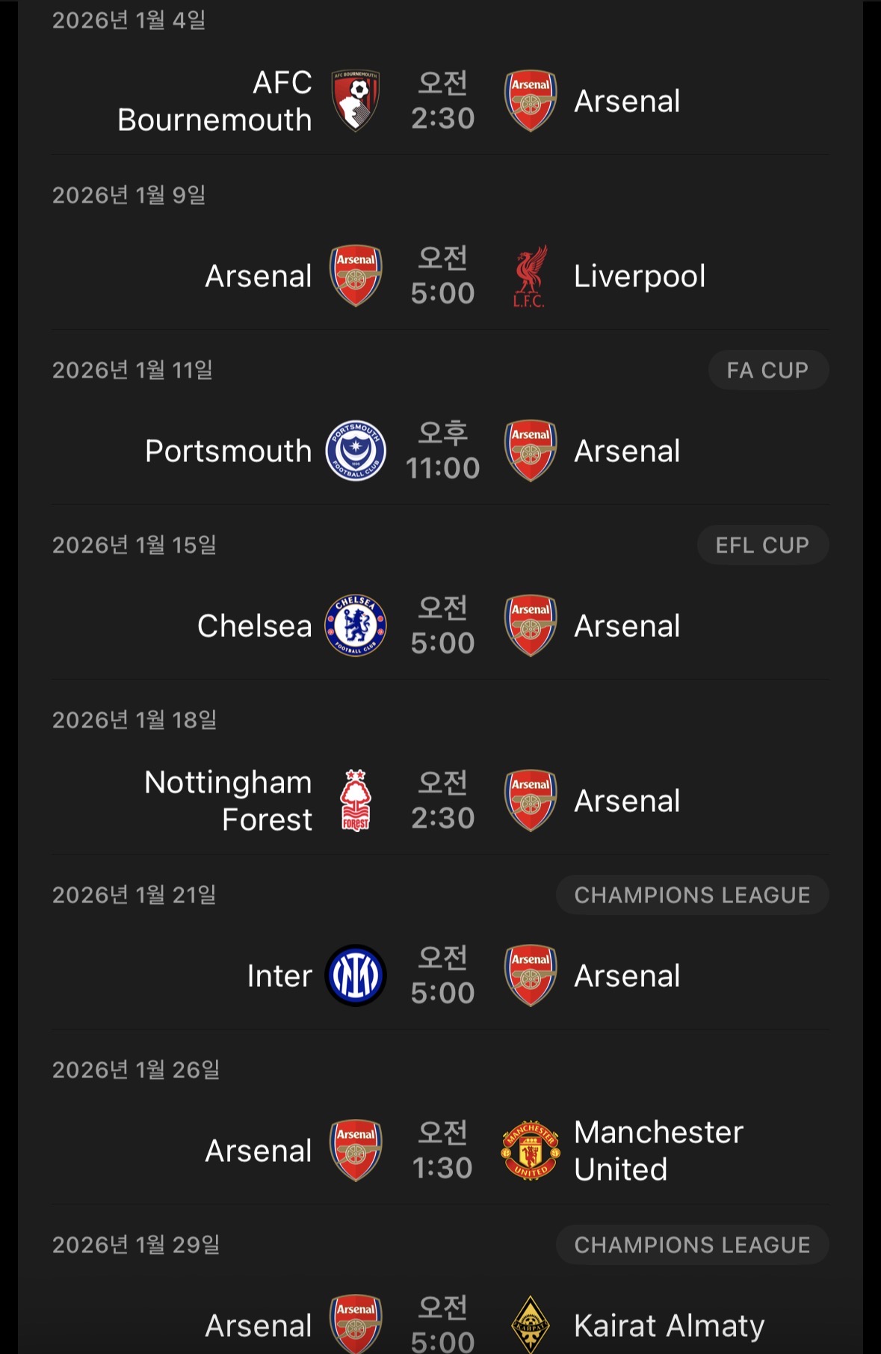Viewport: 881px width, 1354px height.
Task: Select the Manchester United crest
Action: 530,1151
